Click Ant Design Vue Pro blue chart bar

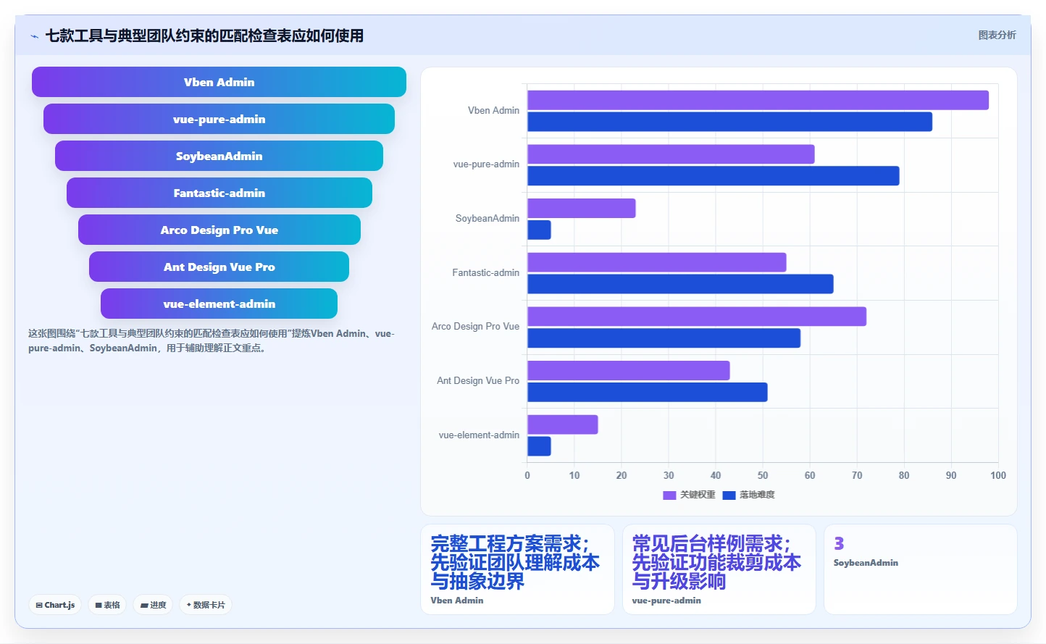tap(648, 393)
